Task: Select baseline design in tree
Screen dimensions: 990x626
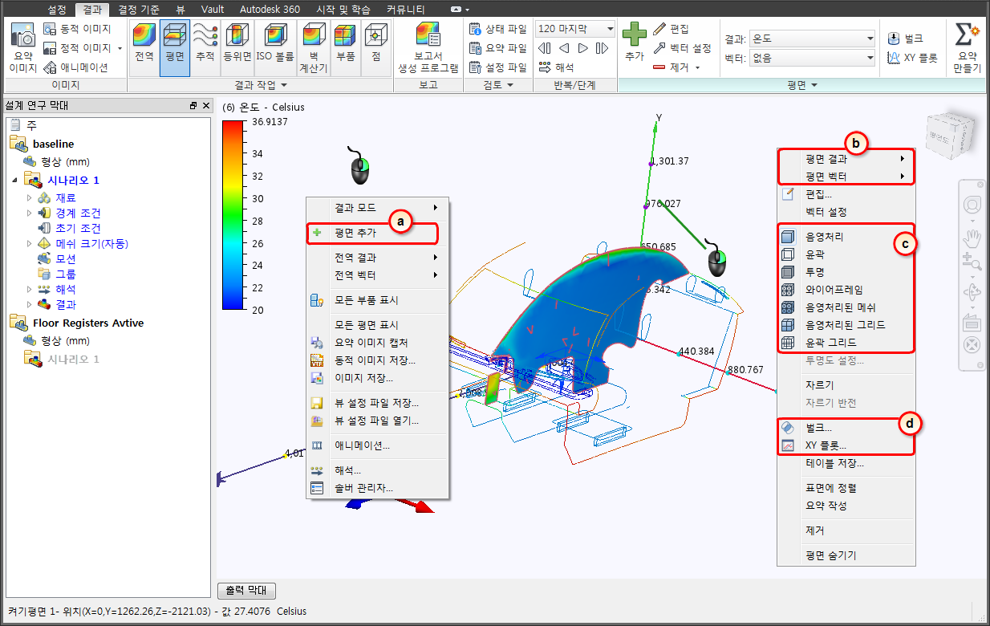Action: tap(53, 144)
